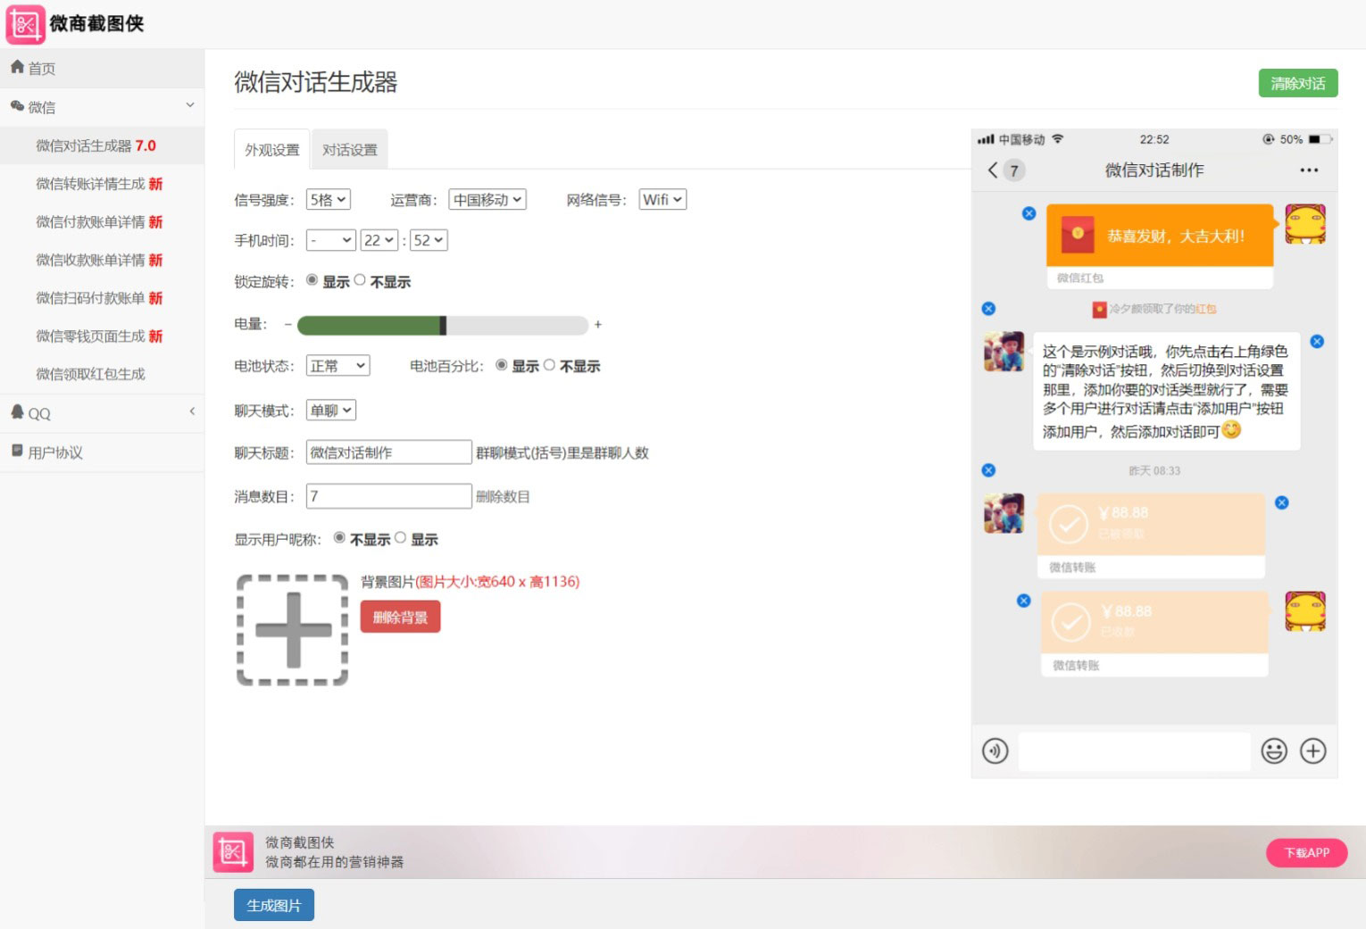Select 显示 for 锁定旋转
This screenshot has height=929, width=1366.
coord(312,280)
